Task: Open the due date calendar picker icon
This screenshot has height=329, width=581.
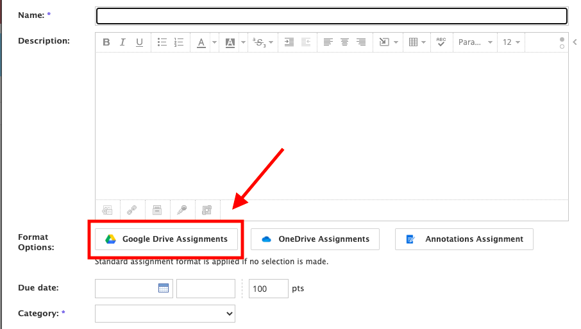Action: (x=164, y=288)
